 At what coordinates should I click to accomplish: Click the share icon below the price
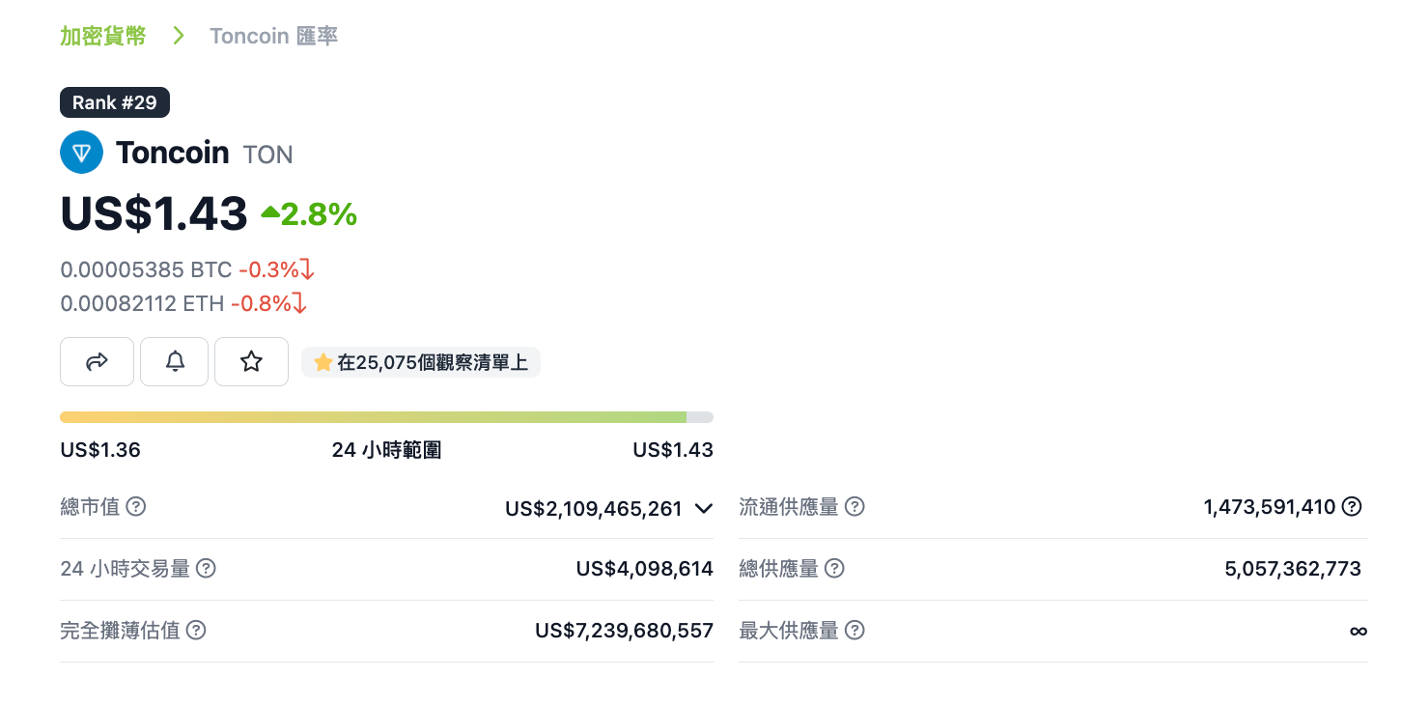[97, 361]
